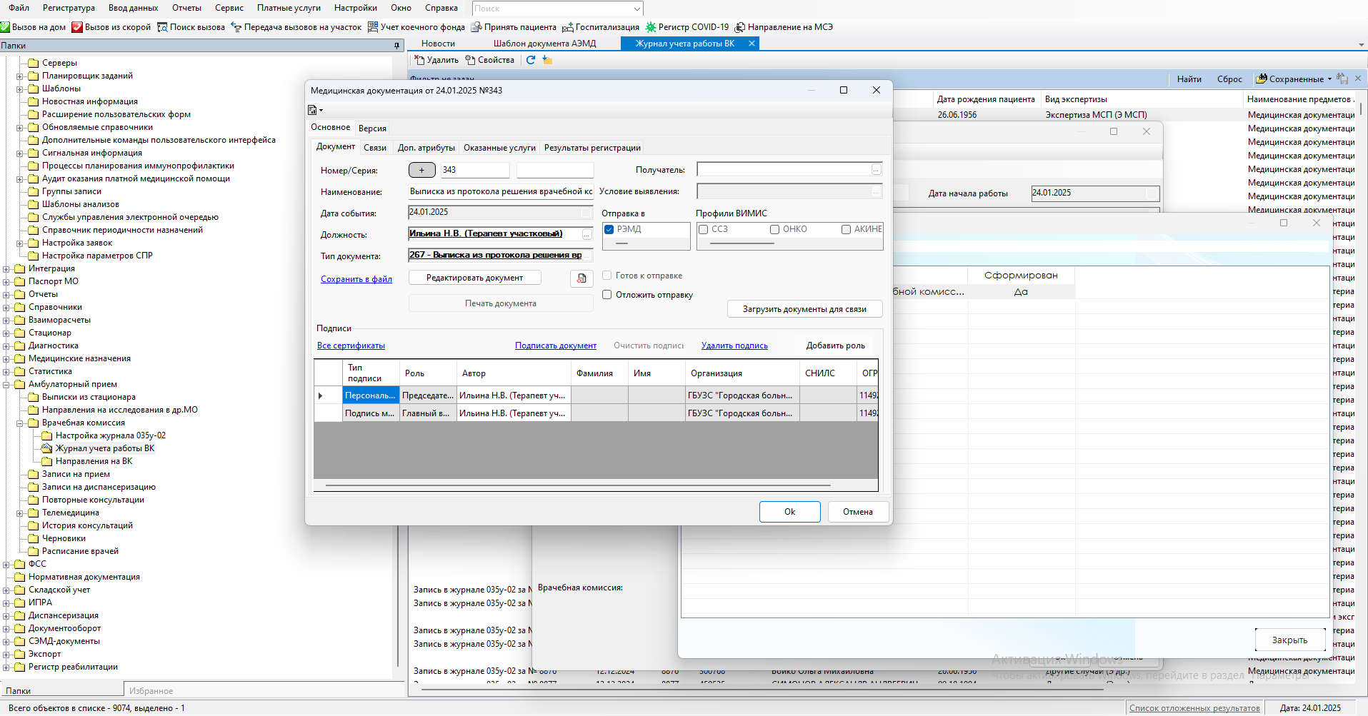
Task: Click the plus button next to Номер/Серия
Action: pos(421,170)
